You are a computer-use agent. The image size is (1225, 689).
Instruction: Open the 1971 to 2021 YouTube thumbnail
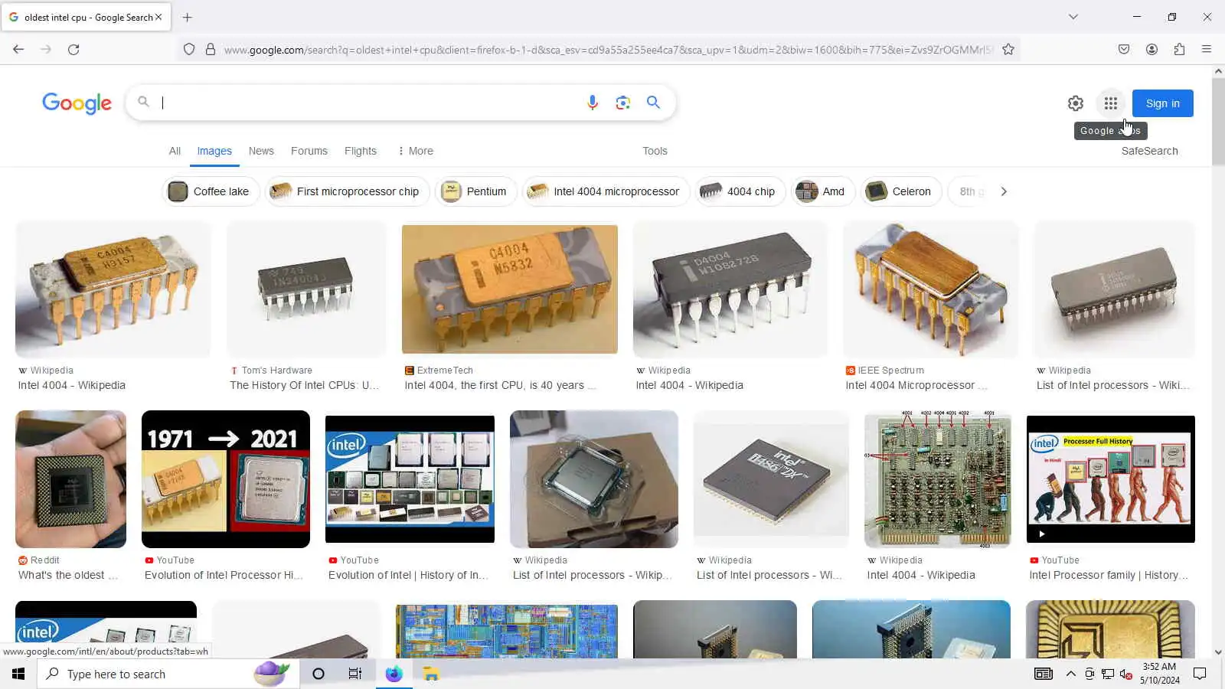click(x=226, y=479)
